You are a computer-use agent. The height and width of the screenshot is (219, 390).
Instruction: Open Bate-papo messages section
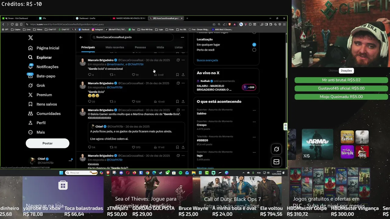tap(42, 76)
